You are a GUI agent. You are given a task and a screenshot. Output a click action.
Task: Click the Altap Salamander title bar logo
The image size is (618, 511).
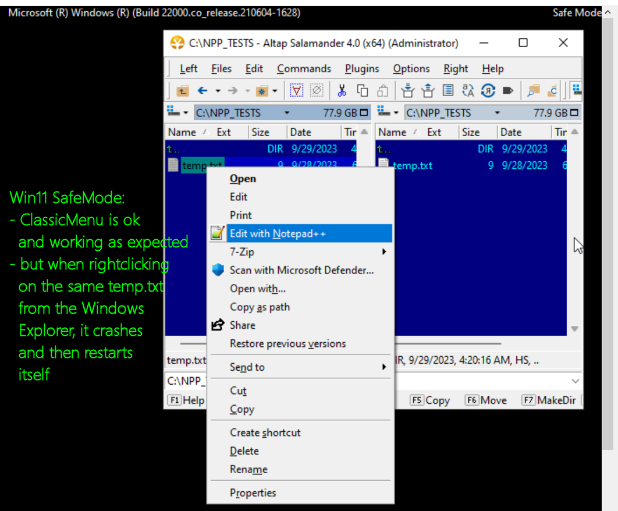tap(177, 42)
